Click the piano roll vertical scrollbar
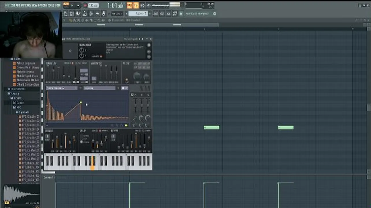The image size is (371, 208). (369, 107)
